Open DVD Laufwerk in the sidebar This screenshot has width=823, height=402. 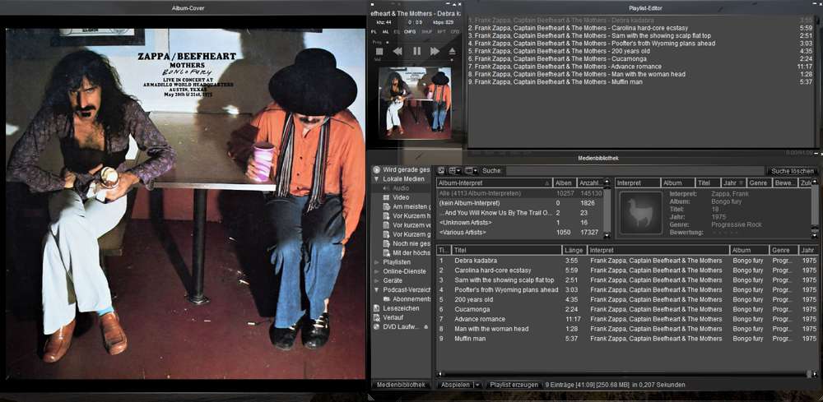tap(400, 326)
